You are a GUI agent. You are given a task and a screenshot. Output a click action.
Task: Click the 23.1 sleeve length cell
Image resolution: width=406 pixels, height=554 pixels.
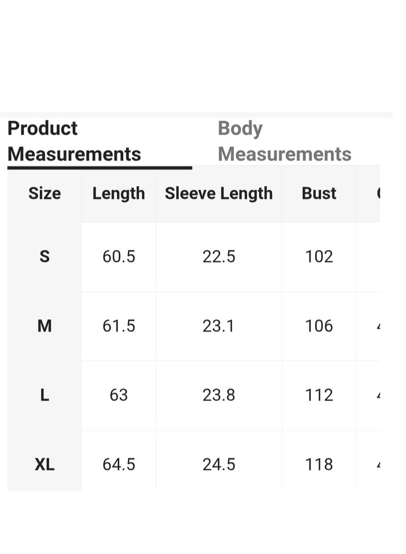218,326
